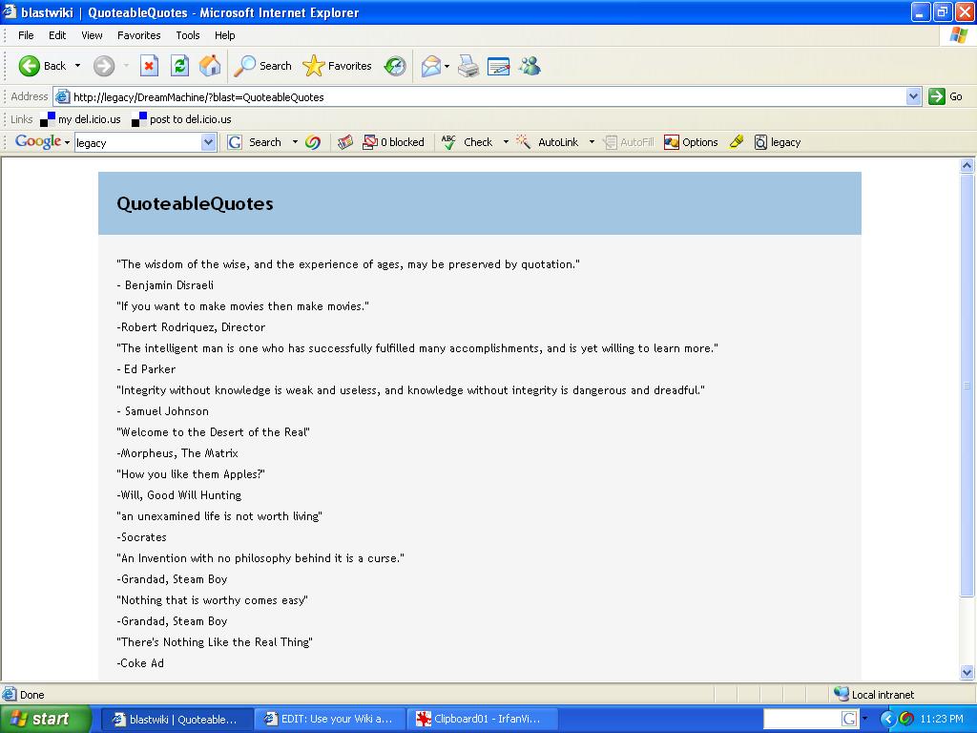Click the scrollbar down arrow
The image size is (977, 733).
(x=967, y=672)
